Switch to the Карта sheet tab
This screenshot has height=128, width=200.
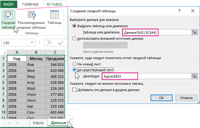pyautogui.click(x=38, y=123)
